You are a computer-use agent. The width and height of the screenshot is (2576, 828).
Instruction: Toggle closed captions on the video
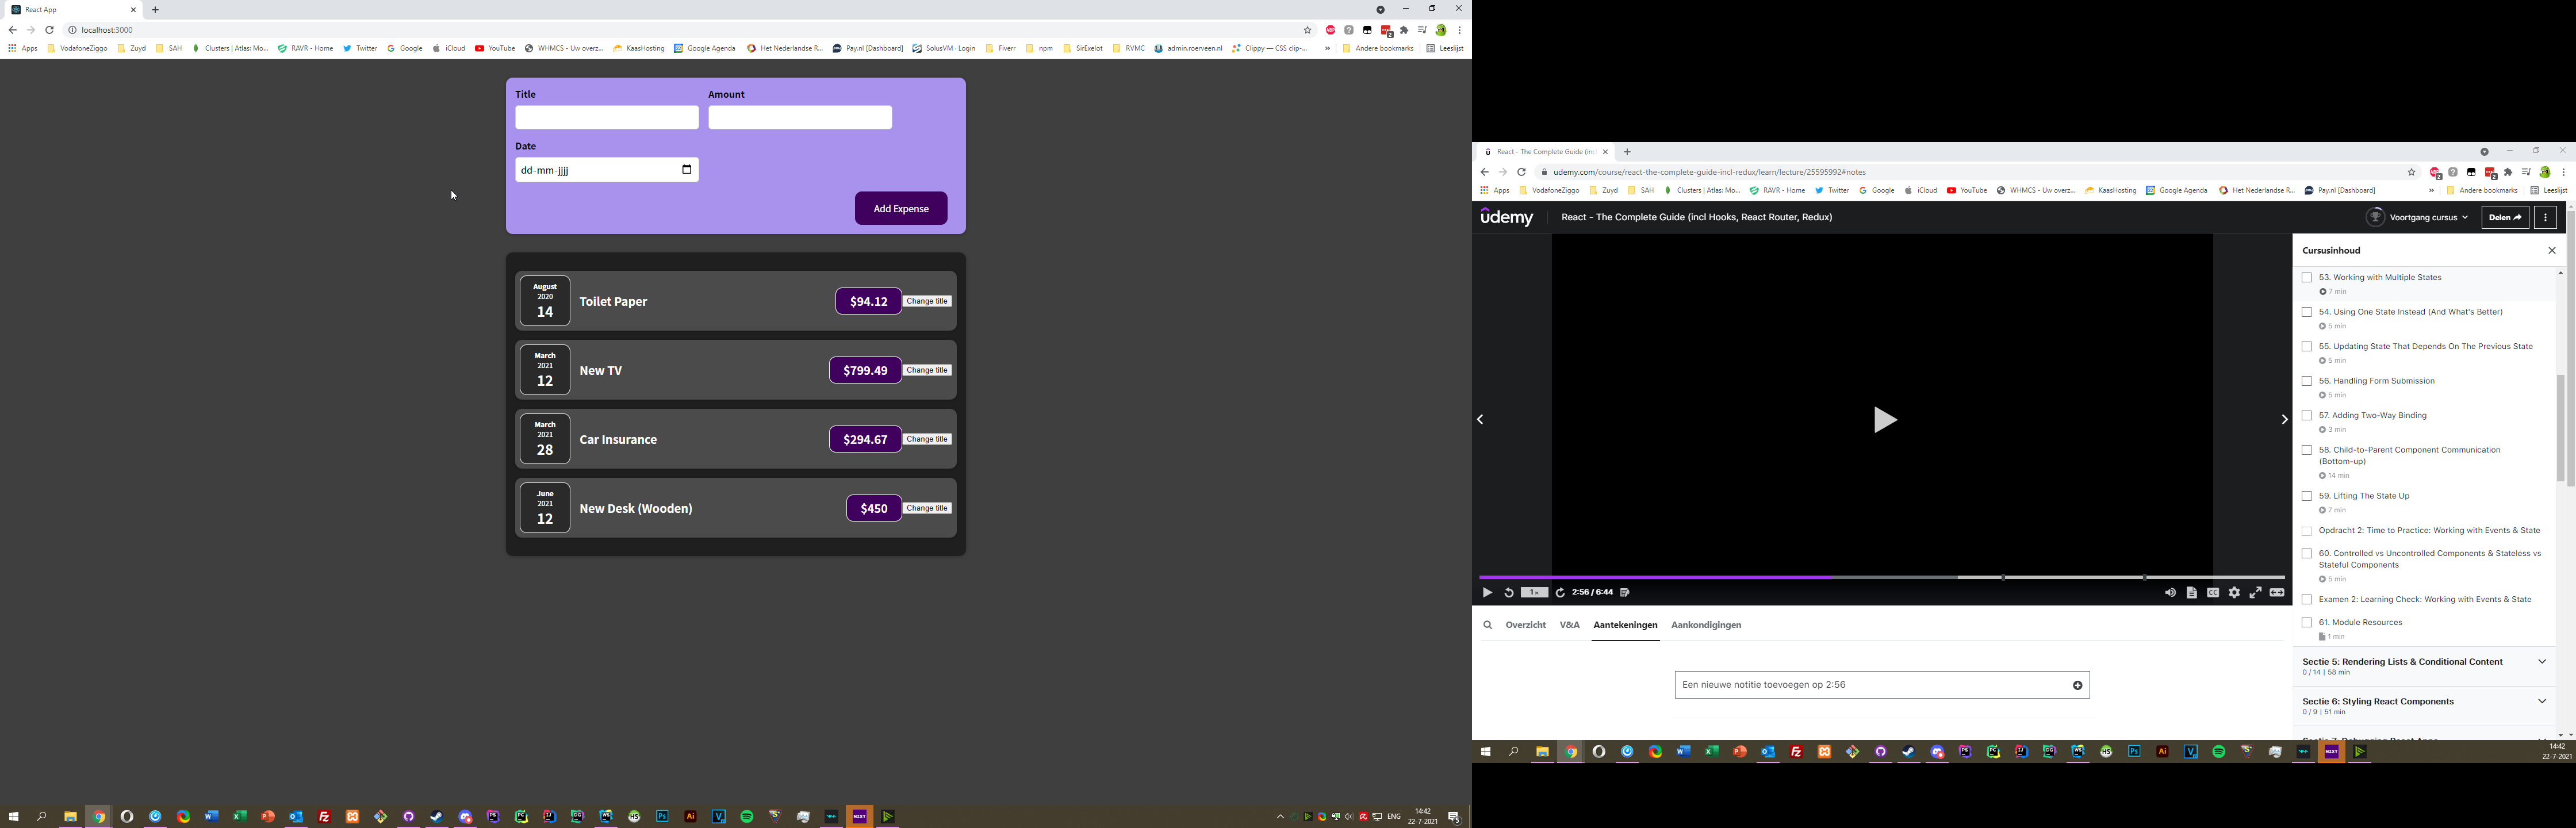click(x=2213, y=593)
